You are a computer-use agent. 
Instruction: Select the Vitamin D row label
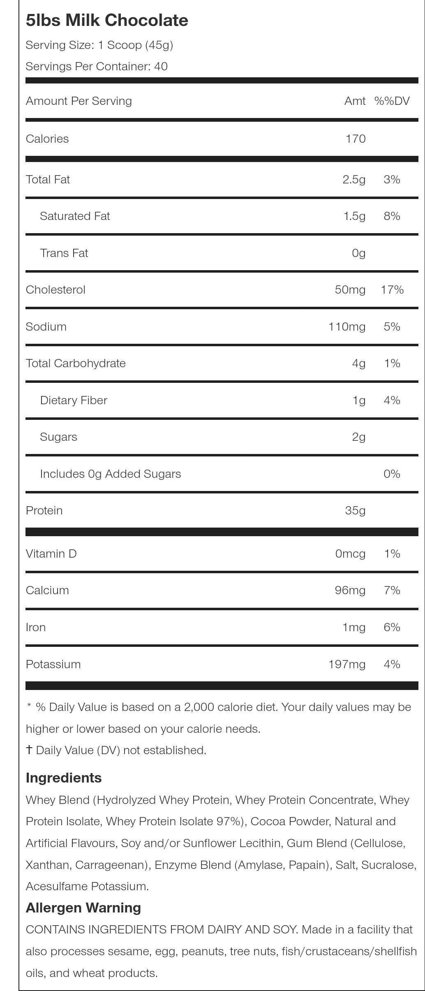(51, 554)
